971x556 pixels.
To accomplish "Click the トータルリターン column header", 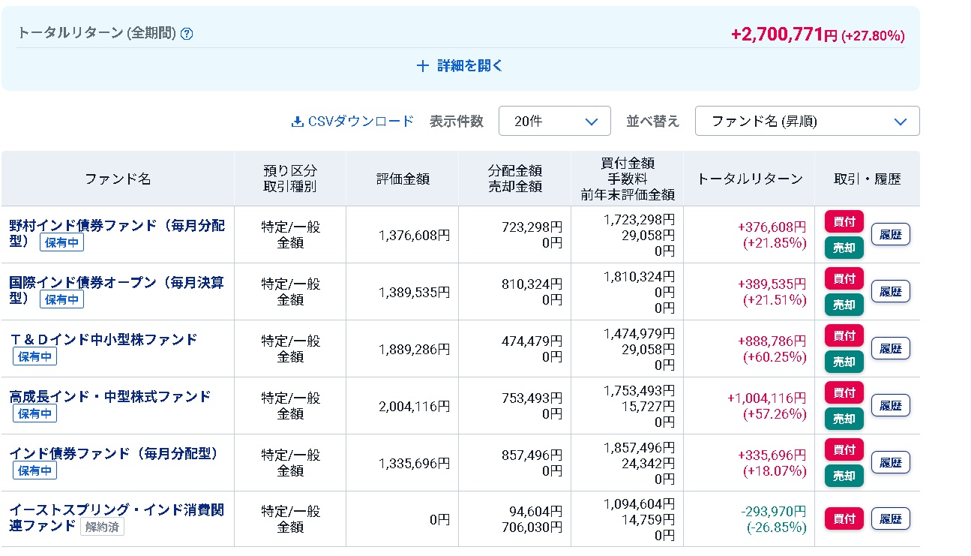I will click(749, 179).
